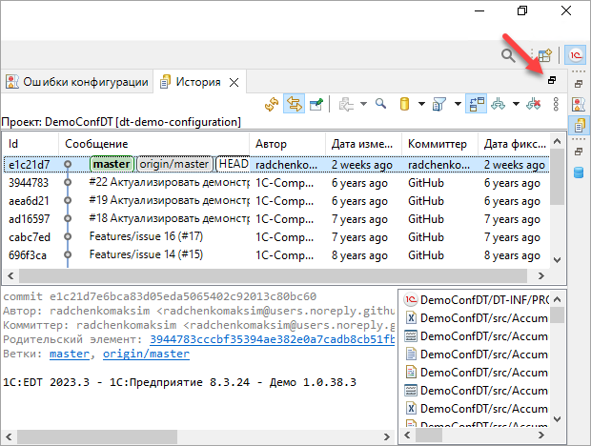Click the magnifier find icon in history toolbar
The width and height of the screenshot is (591, 446).
coord(379,104)
